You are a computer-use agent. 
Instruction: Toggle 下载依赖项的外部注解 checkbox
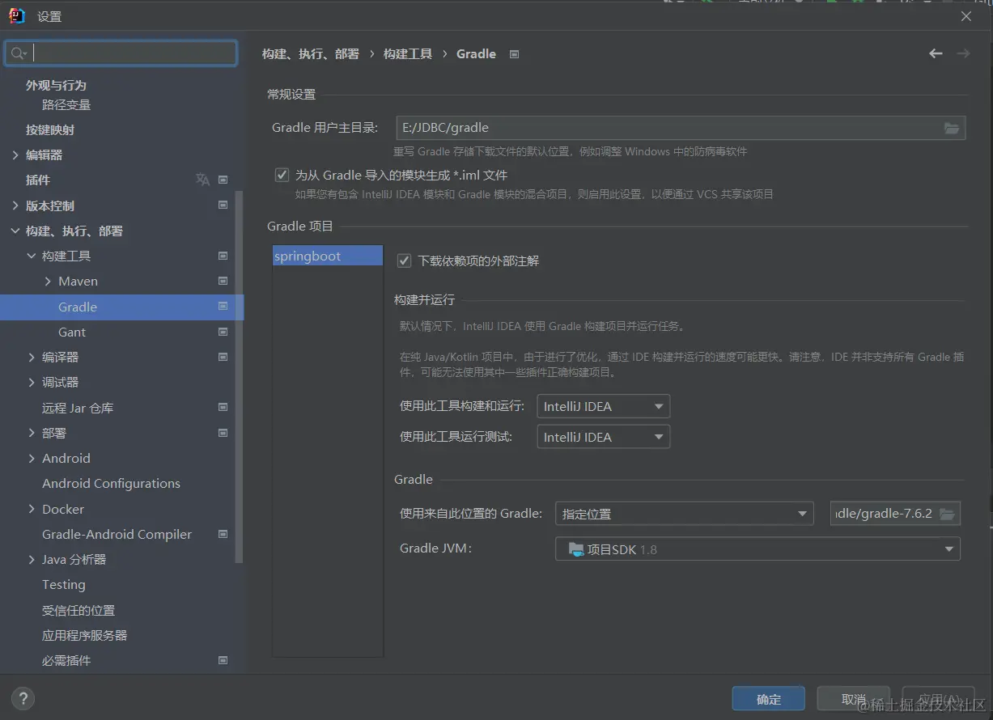pyautogui.click(x=404, y=260)
